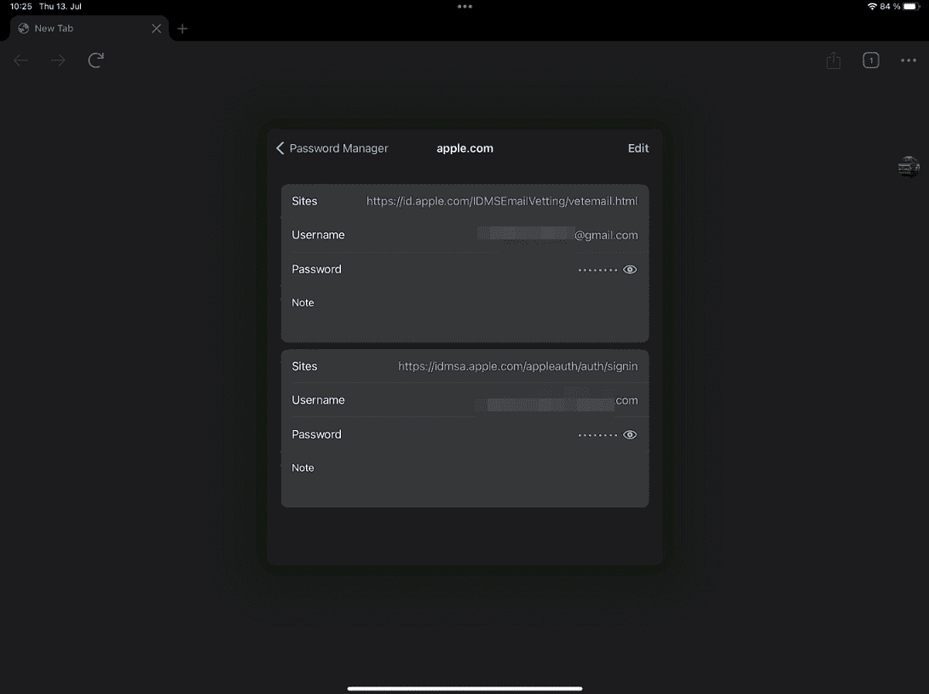Reveal password for idmsa.apple.com entry
Screen dimensions: 929x694
click(630, 434)
